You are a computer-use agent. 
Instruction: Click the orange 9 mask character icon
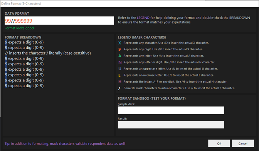click(119, 49)
